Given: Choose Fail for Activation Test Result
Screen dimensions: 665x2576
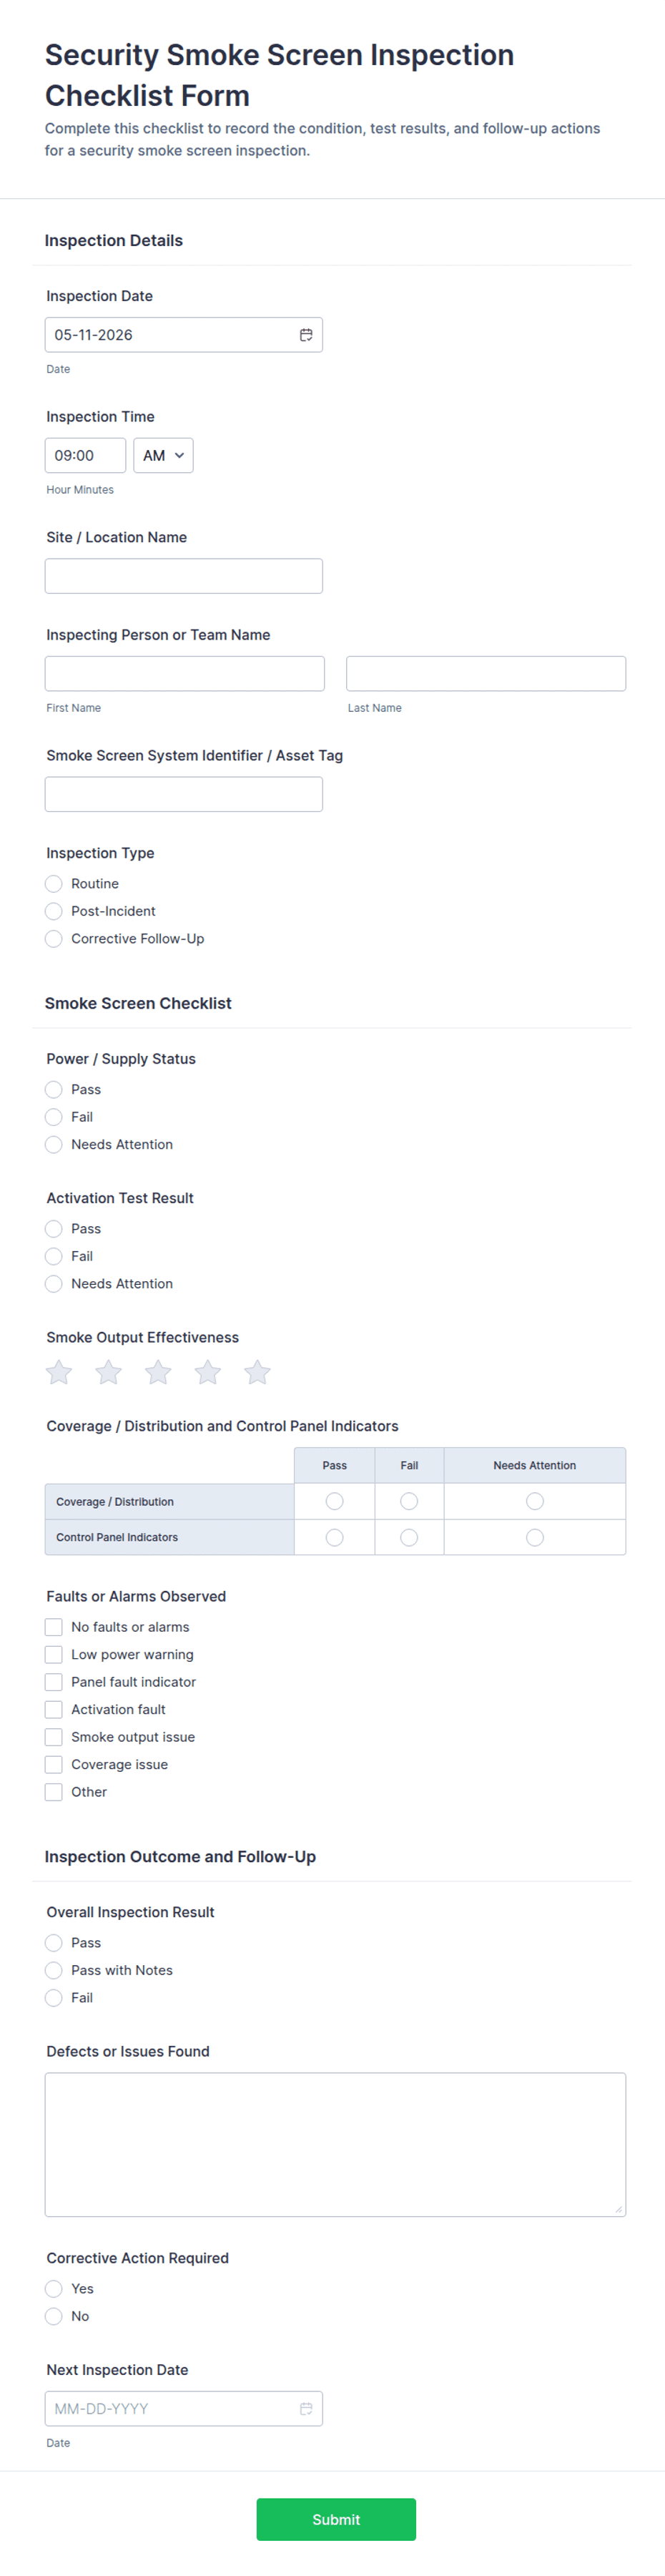Looking at the screenshot, I should pos(54,1256).
